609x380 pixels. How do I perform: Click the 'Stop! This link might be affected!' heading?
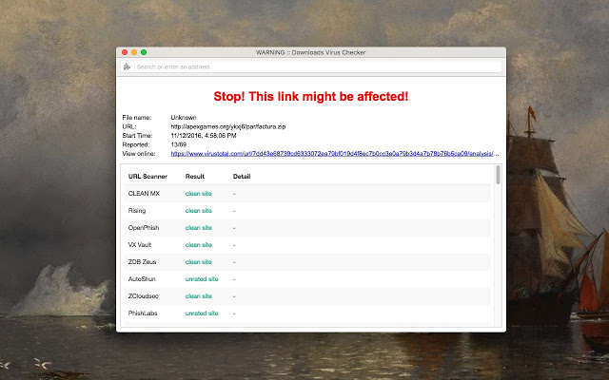coord(309,96)
